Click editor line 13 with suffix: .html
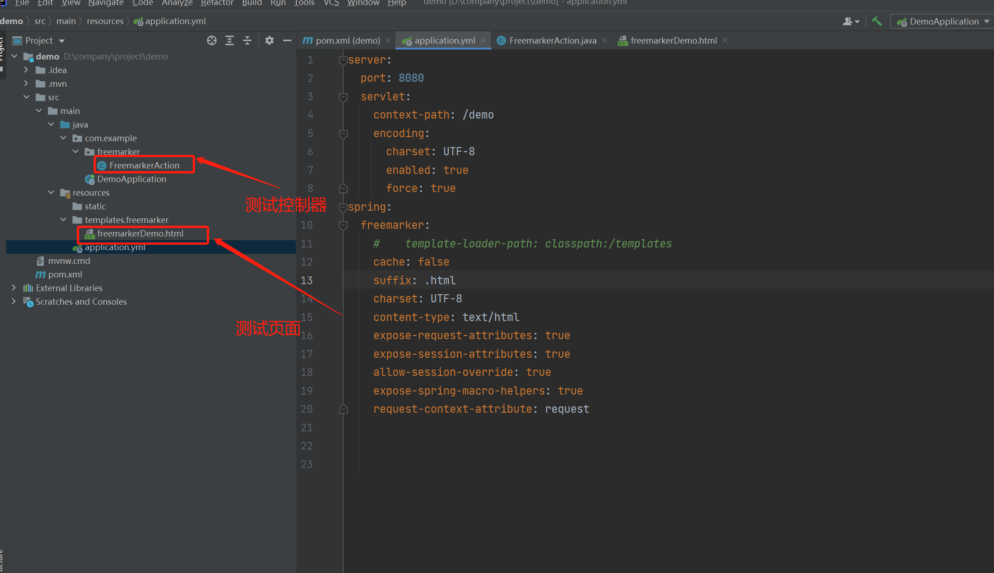The width and height of the screenshot is (994, 573). (x=414, y=281)
